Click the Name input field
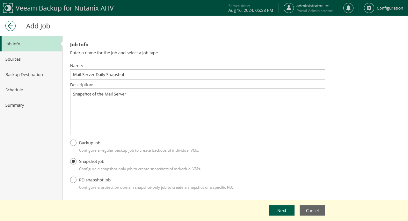This screenshot has height=221, width=408. [x=198, y=74]
